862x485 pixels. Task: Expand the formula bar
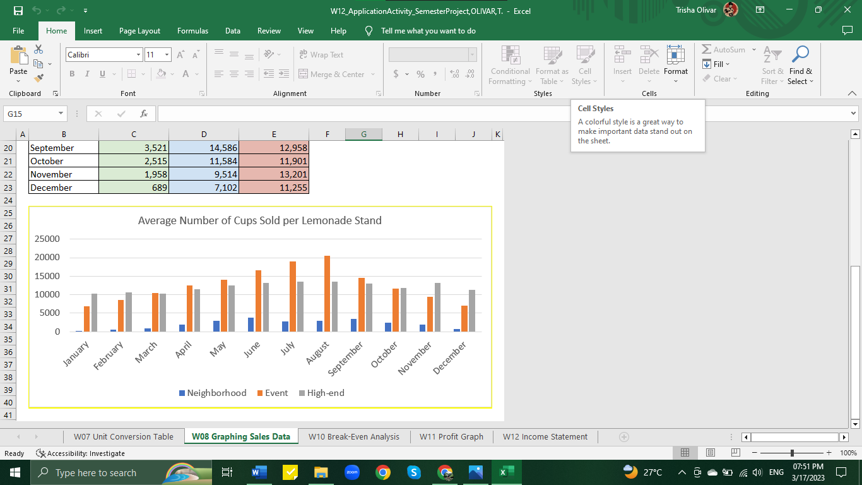pyautogui.click(x=854, y=114)
